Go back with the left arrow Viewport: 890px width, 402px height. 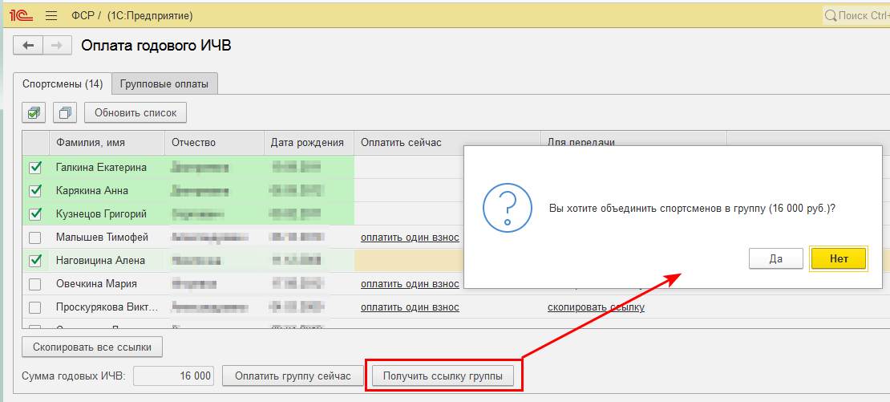[28, 46]
